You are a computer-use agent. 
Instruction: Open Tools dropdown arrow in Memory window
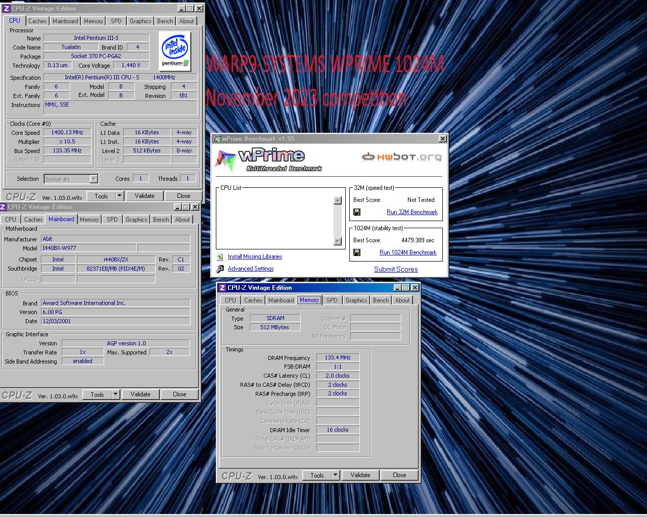coord(335,475)
